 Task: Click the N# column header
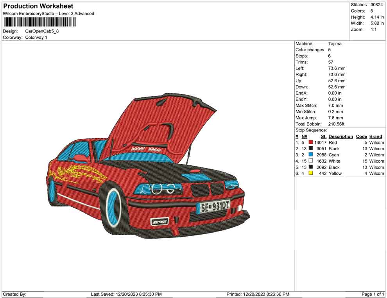304,136
